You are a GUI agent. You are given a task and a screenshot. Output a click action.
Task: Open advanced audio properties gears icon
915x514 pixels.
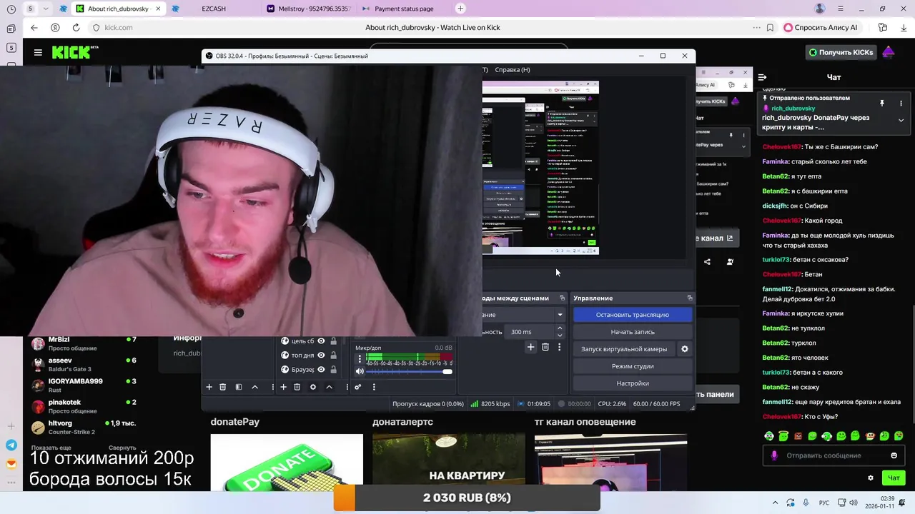(x=358, y=387)
